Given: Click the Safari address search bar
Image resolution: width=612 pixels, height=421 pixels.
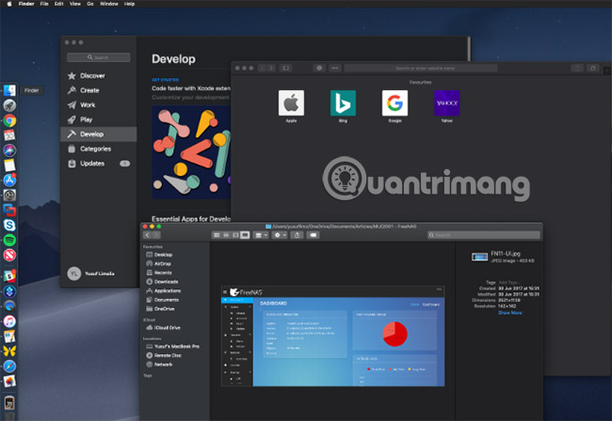Looking at the screenshot, I should (x=421, y=69).
